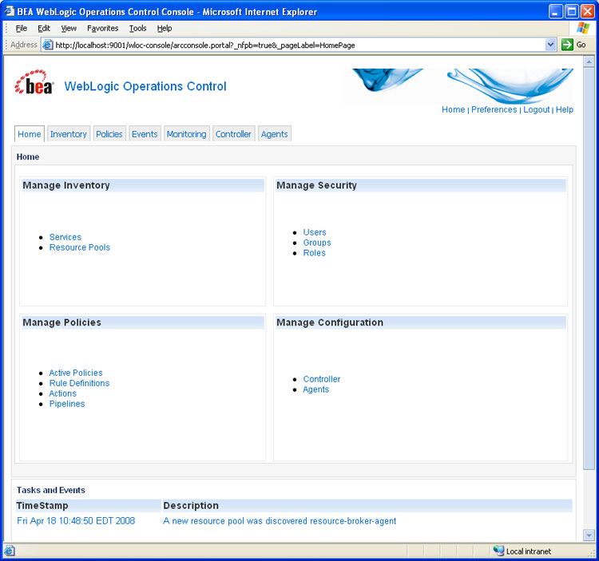Click the page icon beside the address URL
The image size is (599, 561).
(x=48, y=45)
